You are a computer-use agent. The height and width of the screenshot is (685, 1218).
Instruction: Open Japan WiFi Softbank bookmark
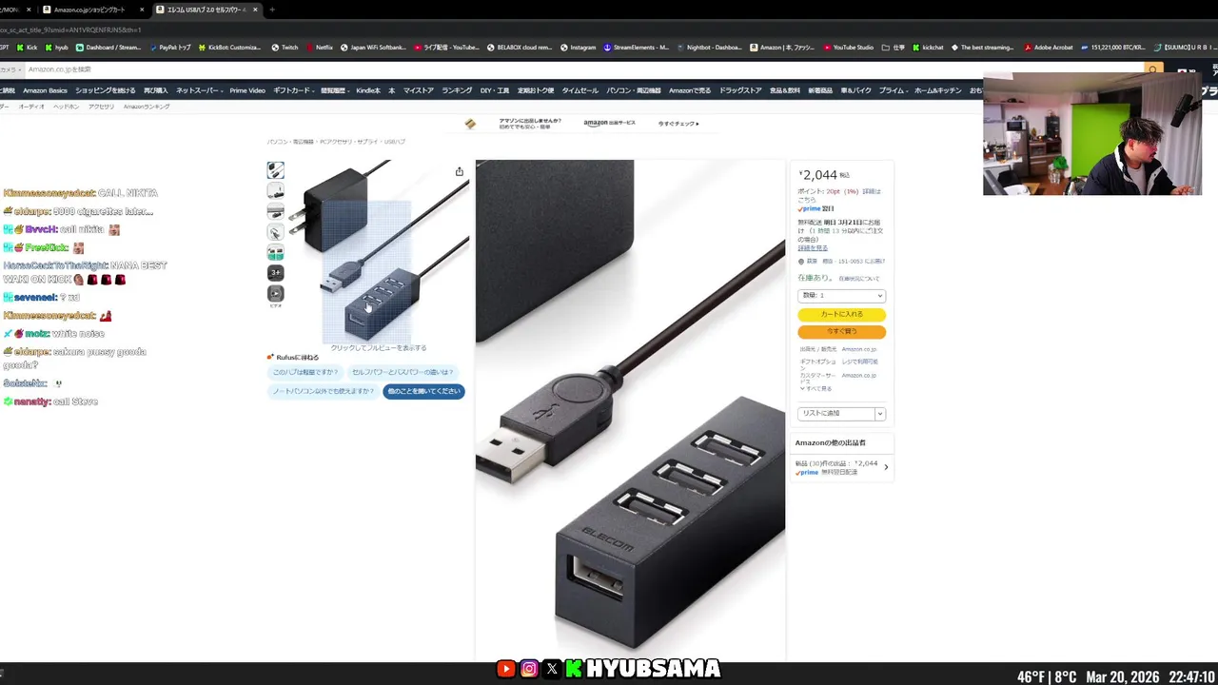point(372,47)
